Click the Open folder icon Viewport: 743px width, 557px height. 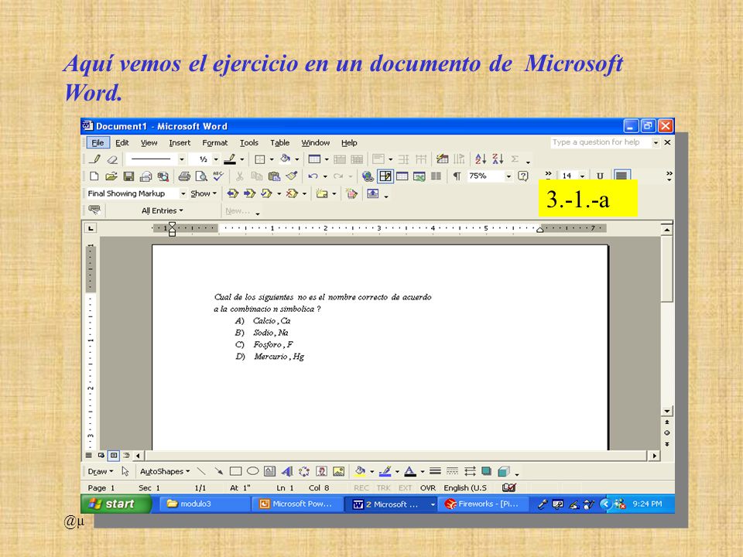111,176
